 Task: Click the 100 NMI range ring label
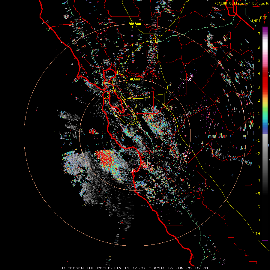point(135,24)
